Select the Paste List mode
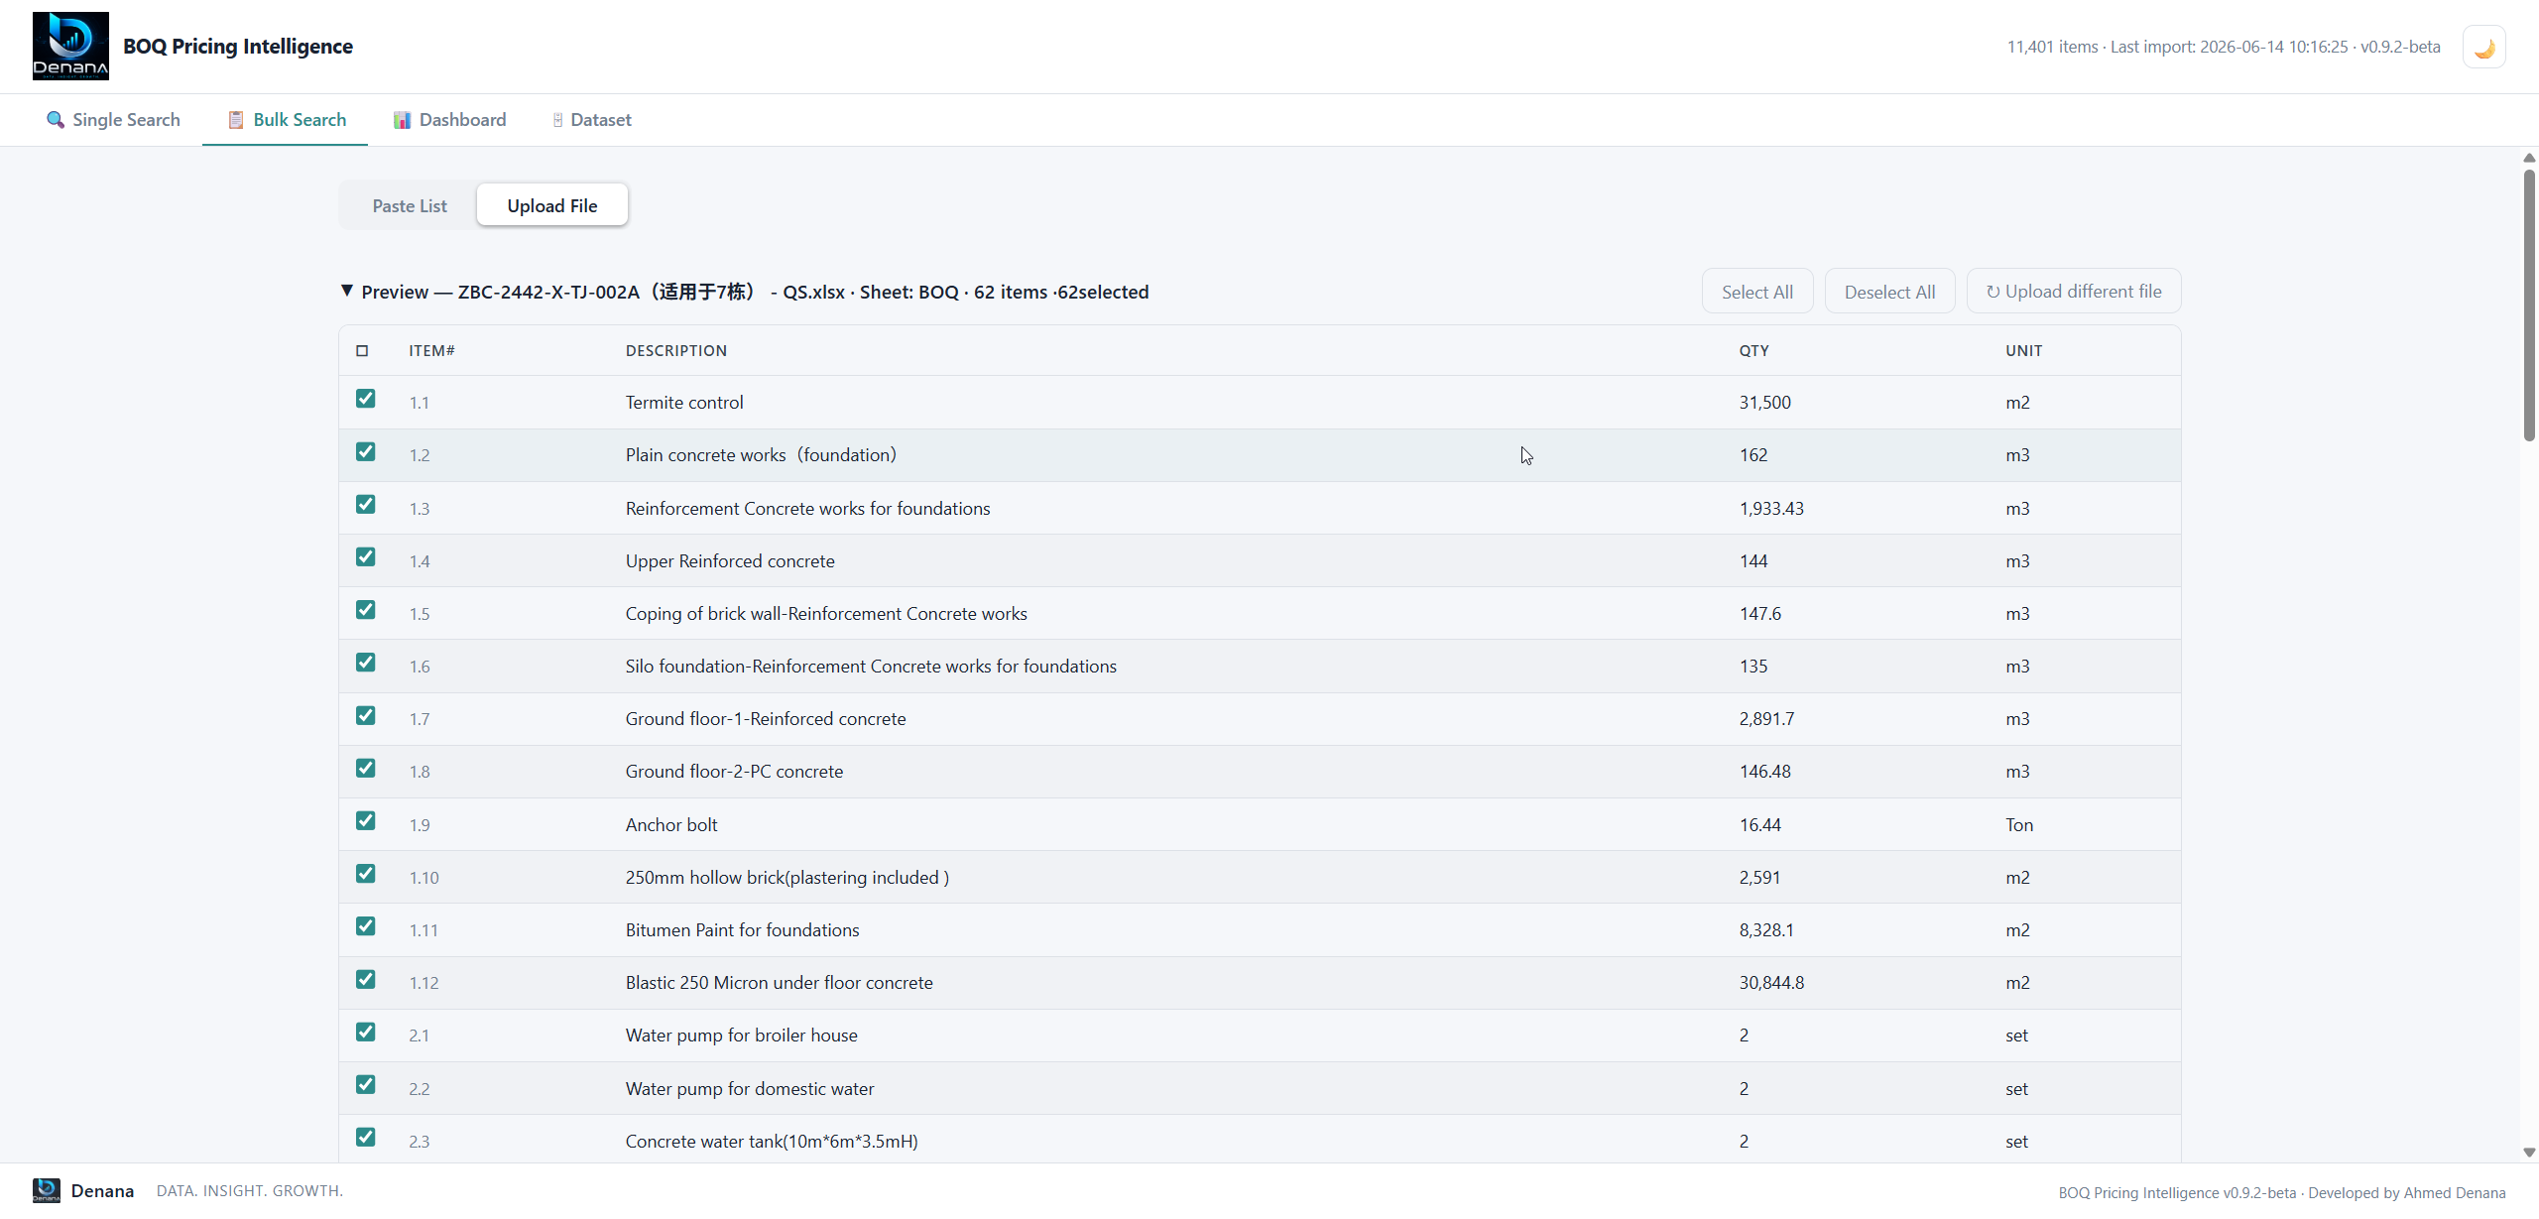 [410, 205]
